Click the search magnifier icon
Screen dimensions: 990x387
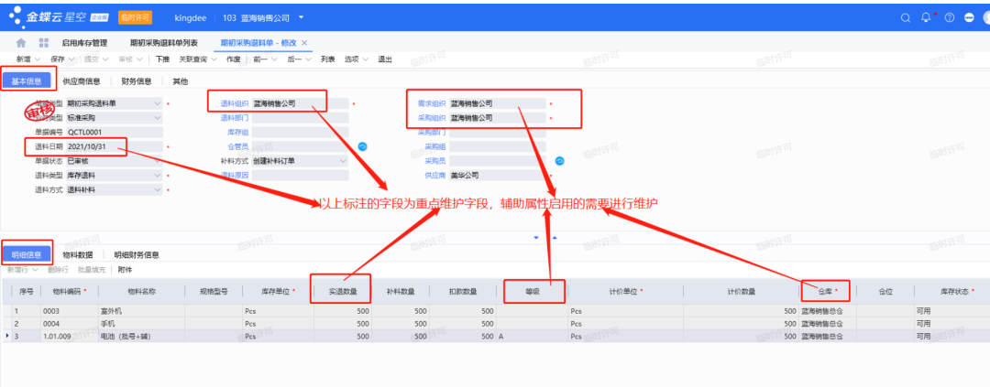click(905, 17)
